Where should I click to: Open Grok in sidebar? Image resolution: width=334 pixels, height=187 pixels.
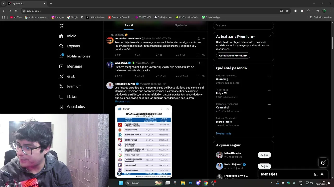point(67,76)
